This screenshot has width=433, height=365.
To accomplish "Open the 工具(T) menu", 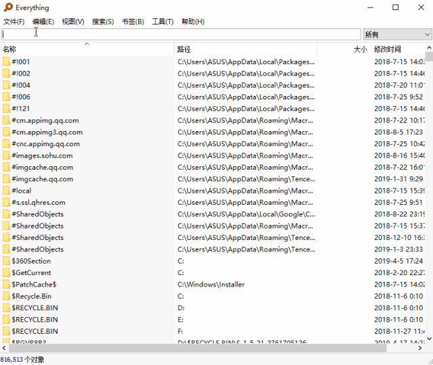I will 162,22.
